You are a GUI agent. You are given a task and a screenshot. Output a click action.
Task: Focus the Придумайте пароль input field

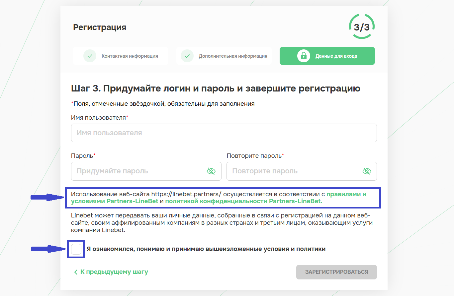point(146,171)
